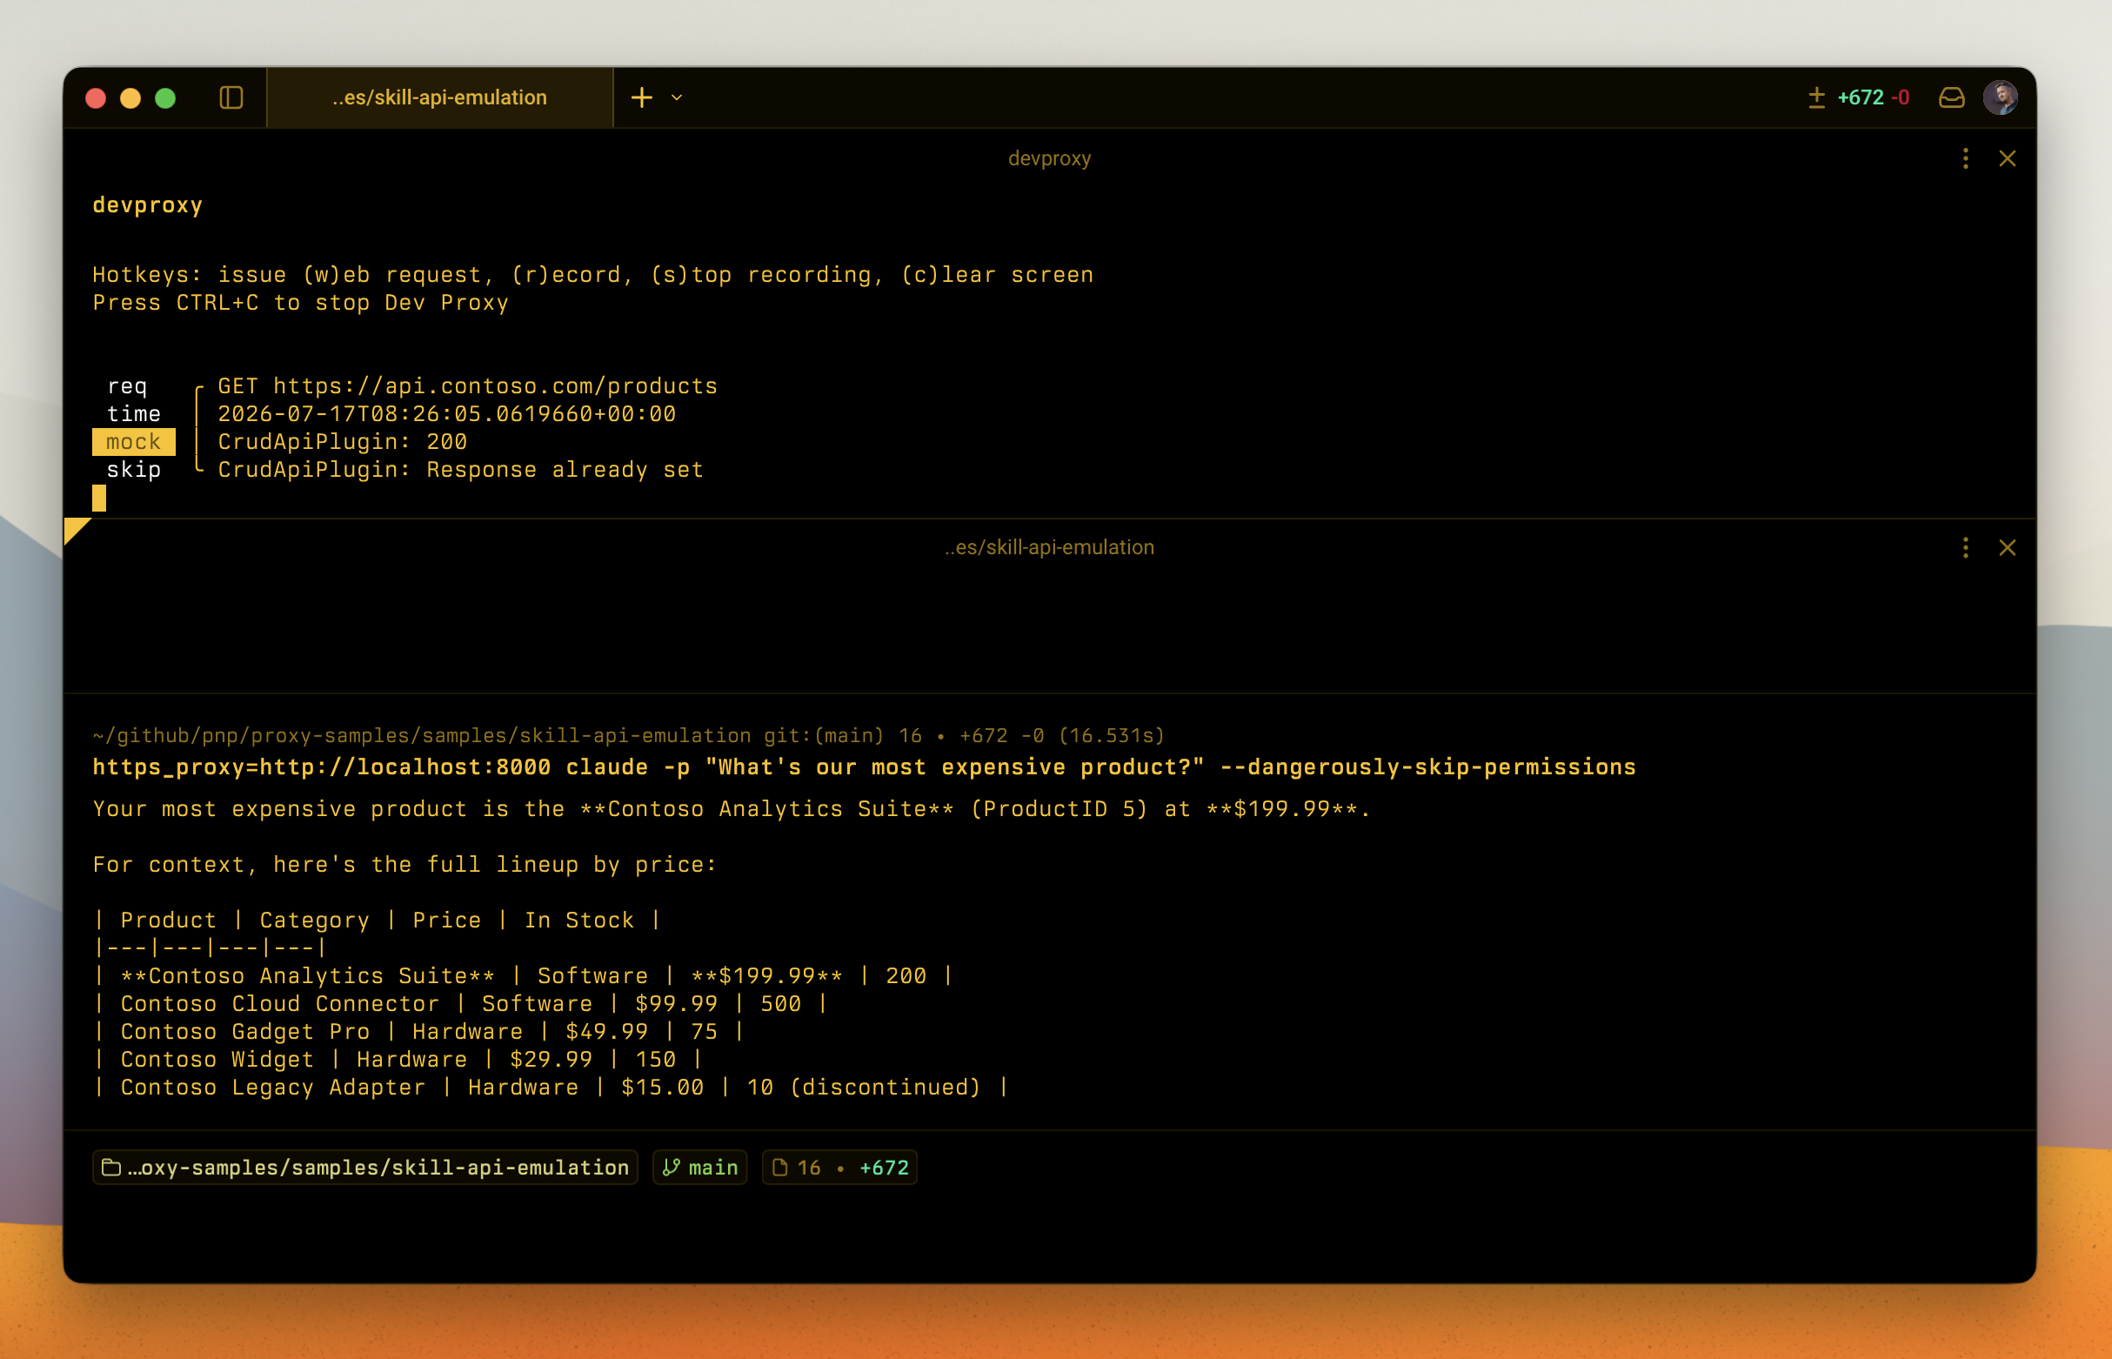Click the Contoso Analytics Suite table row

coord(523,977)
